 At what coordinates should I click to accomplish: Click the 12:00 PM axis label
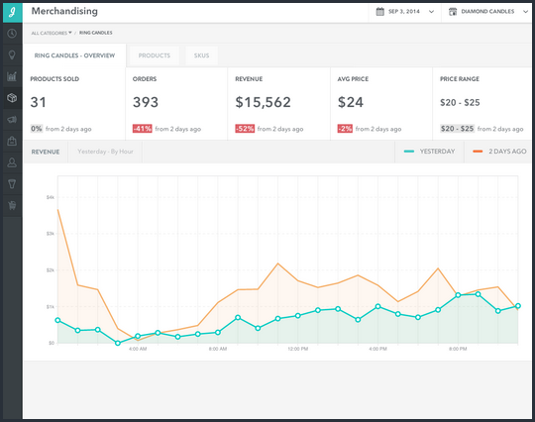[298, 349]
